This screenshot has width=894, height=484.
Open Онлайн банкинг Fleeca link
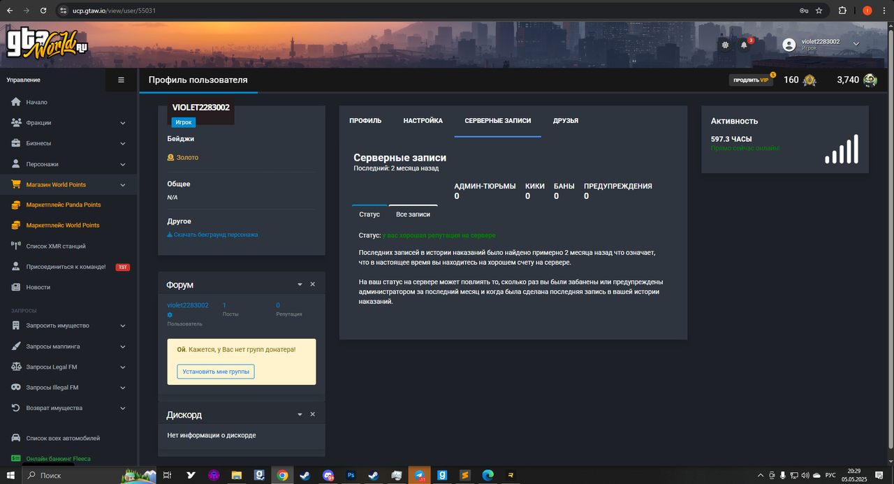coord(58,459)
